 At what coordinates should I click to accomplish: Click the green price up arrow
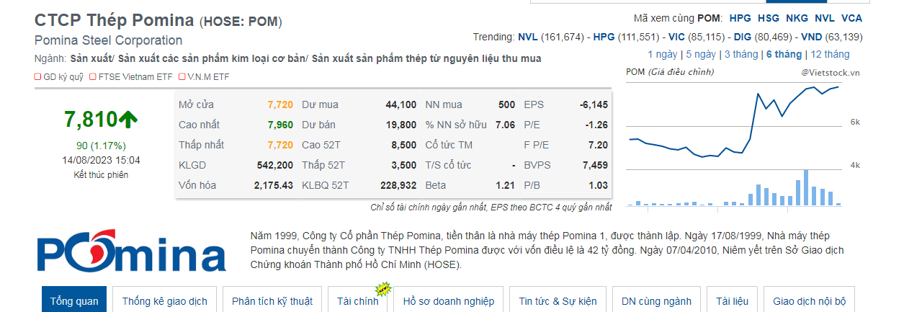pos(129,119)
